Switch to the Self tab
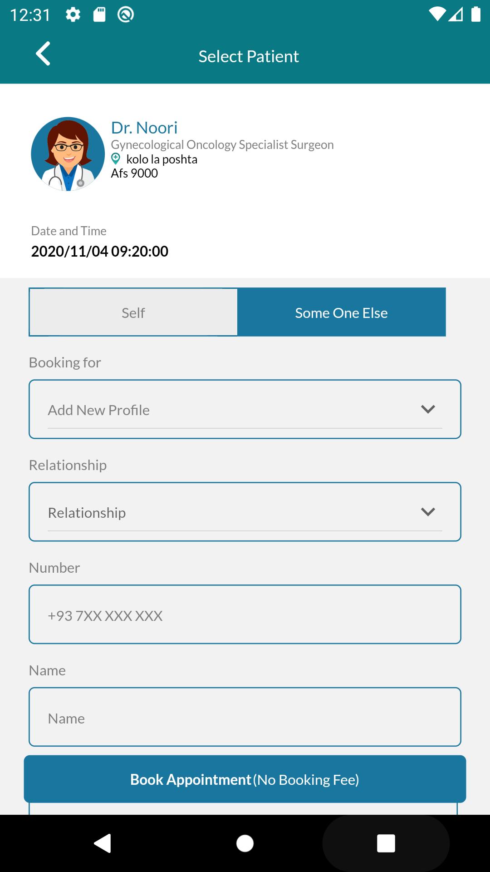490x872 pixels. pyautogui.click(x=133, y=312)
